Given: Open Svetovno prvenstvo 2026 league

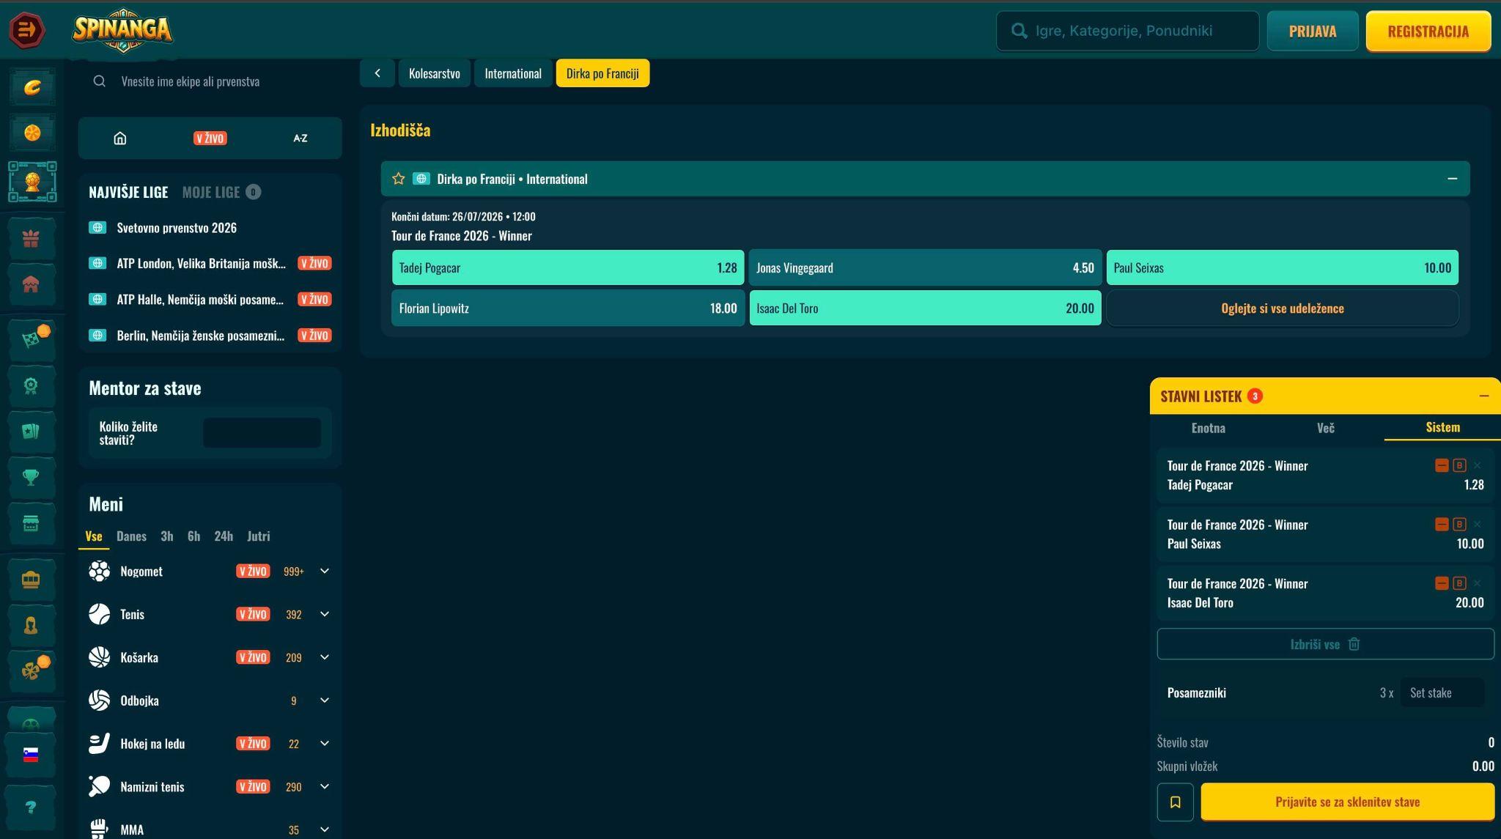Looking at the screenshot, I should (210, 228).
